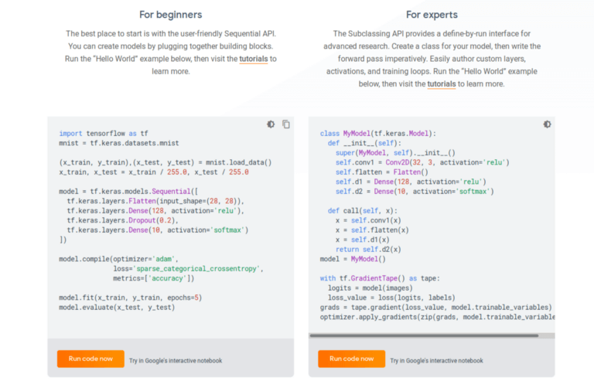Click the "import tensorflow as tf" code line
Viewport: 594px width, 381px height.
104,134
